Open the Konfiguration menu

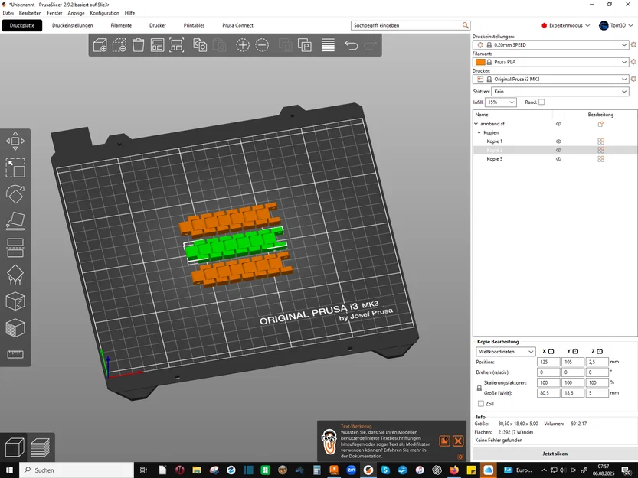pyautogui.click(x=105, y=13)
